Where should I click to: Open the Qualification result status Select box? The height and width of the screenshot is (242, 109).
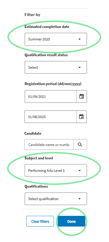coord(56,67)
